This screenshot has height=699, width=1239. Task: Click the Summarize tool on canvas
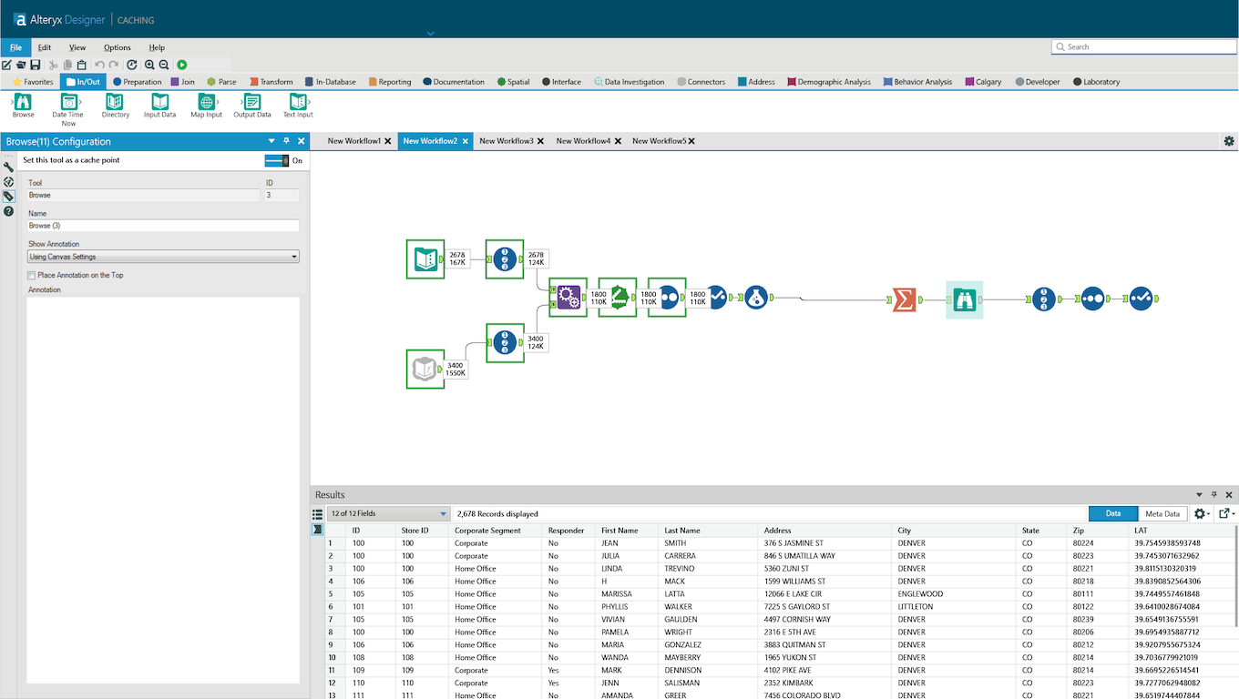904,299
